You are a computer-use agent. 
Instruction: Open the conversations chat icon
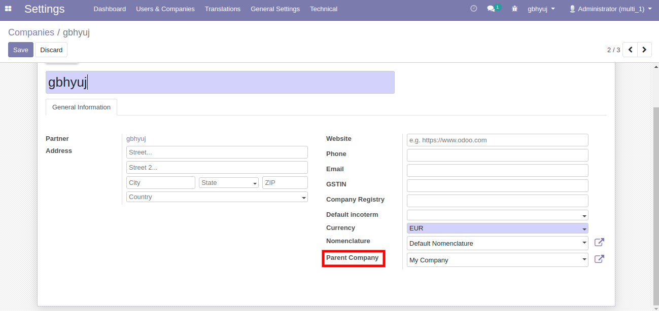(x=491, y=9)
